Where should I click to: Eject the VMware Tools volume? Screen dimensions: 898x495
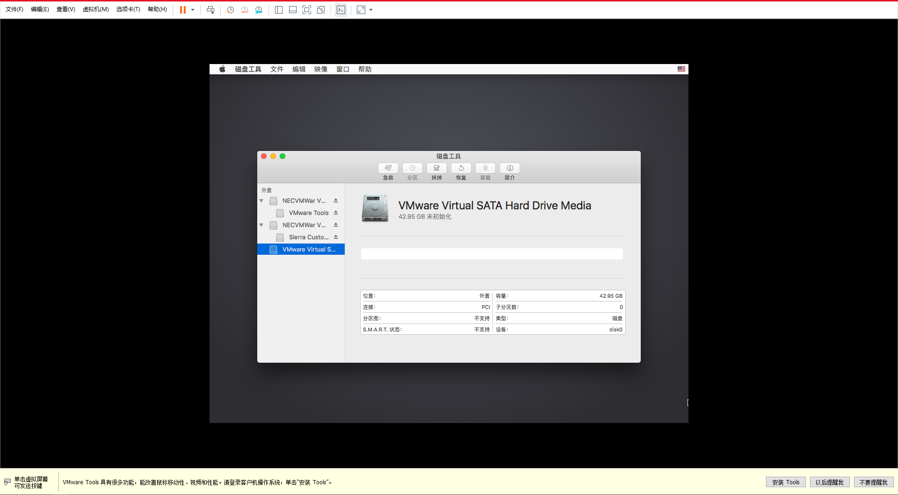(336, 213)
